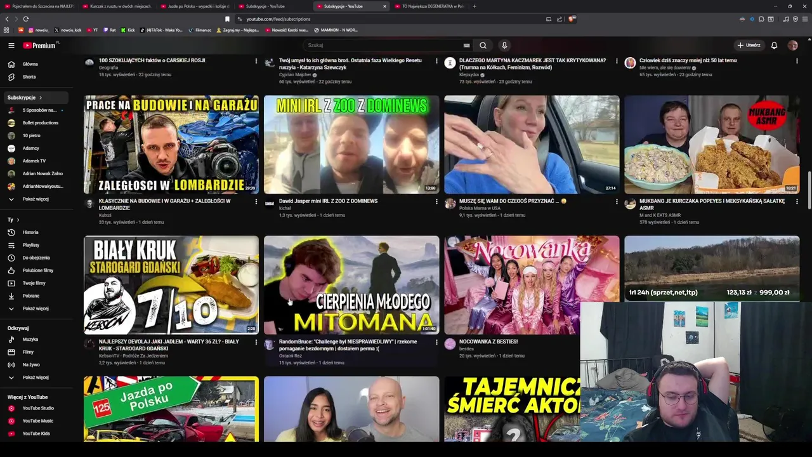Go back with the browser back arrow
Viewport: 812px width, 457px height.
point(7,19)
